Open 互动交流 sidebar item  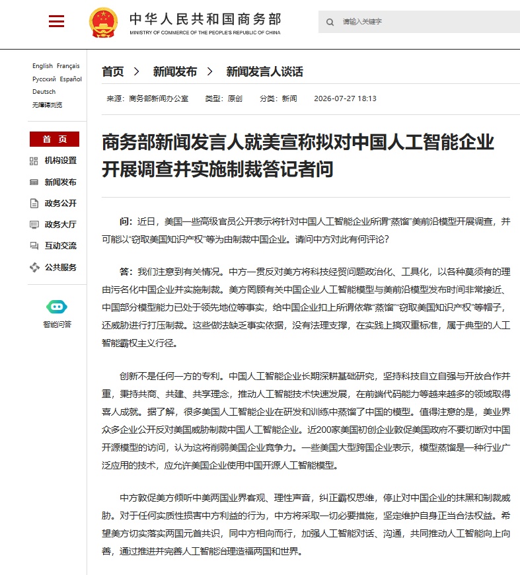(61, 246)
